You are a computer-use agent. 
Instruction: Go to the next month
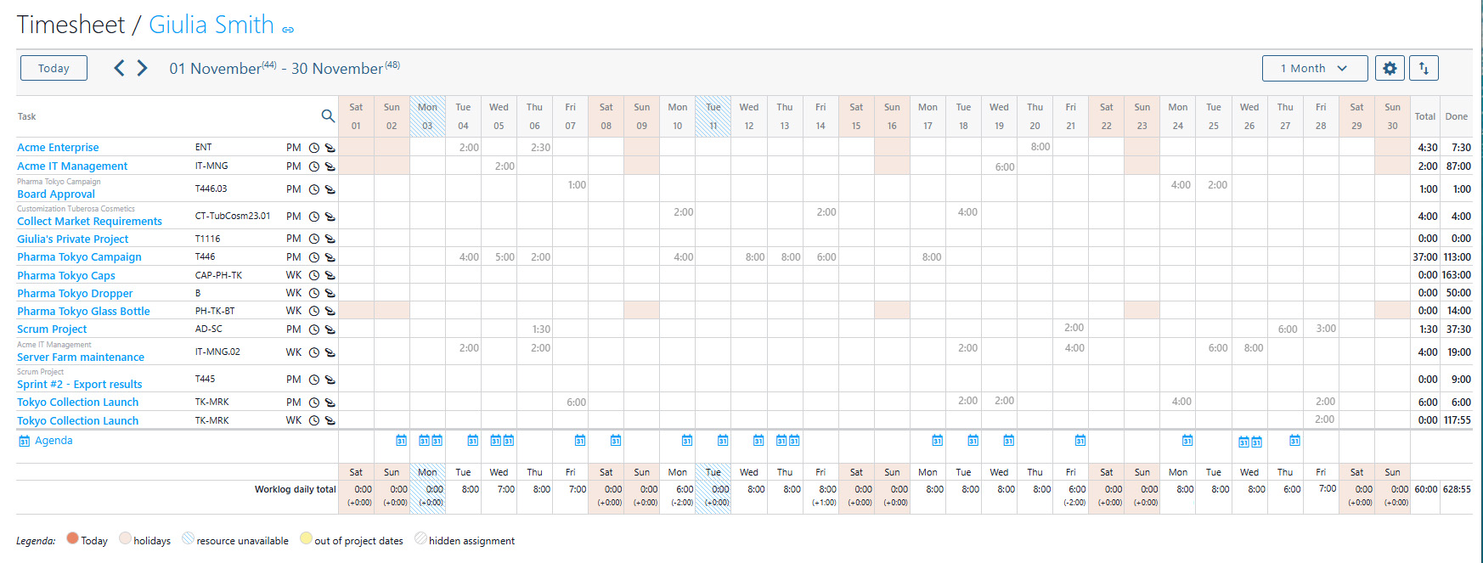(142, 68)
